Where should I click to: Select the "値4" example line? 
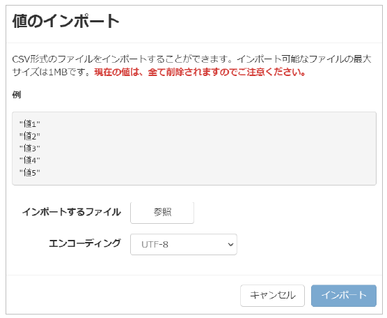30,160
